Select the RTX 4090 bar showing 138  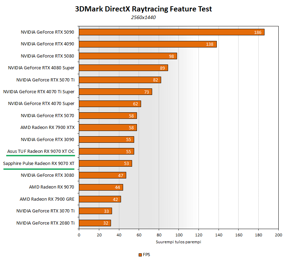tap(147, 44)
